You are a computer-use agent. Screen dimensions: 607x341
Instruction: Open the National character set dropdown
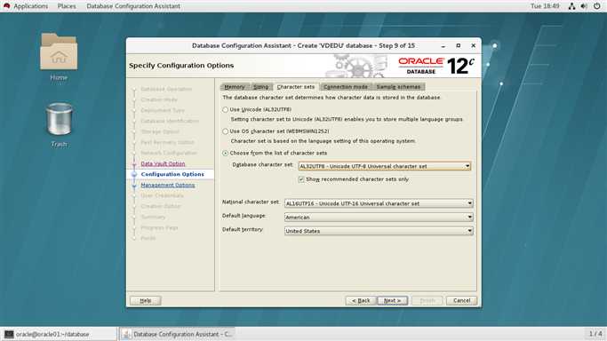[379, 203]
